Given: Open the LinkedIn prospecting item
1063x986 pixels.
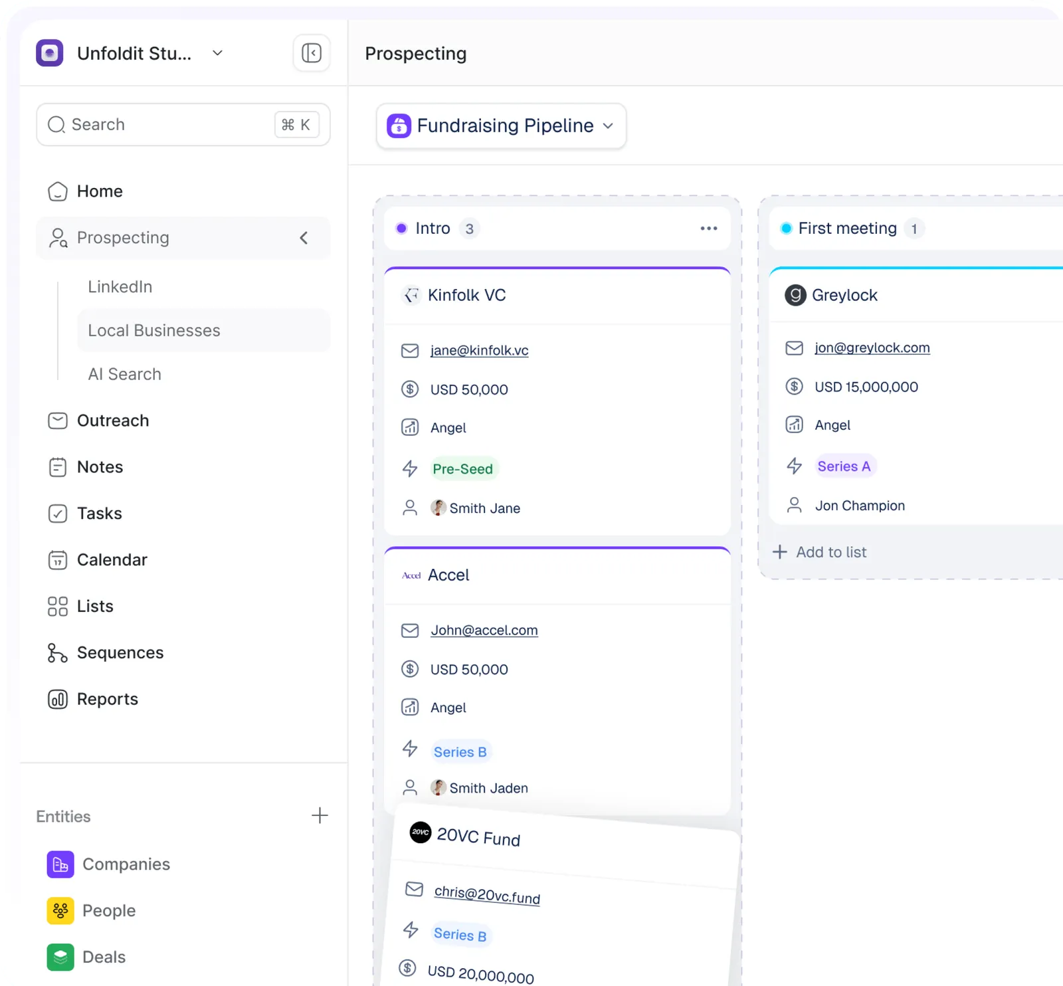Looking at the screenshot, I should click(120, 286).
